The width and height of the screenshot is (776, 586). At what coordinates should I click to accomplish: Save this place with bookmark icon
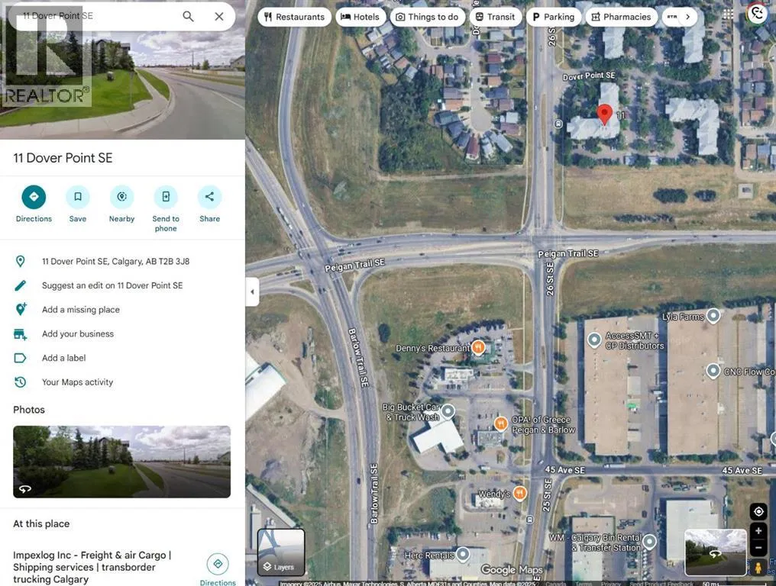pos(78,197)
